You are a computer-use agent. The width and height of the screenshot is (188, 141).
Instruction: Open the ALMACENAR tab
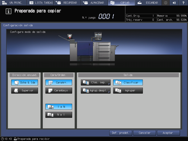(x=94, y=3)
